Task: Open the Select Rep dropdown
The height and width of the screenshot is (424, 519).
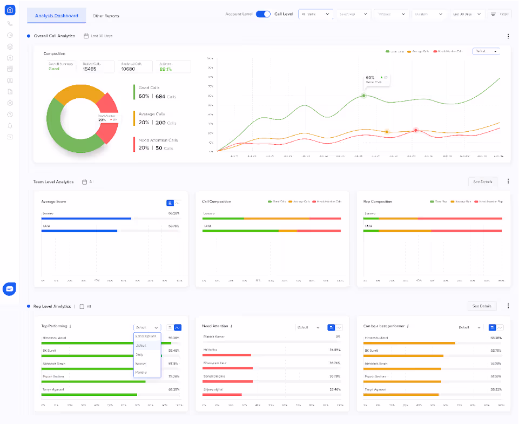Action: (353, 14)
